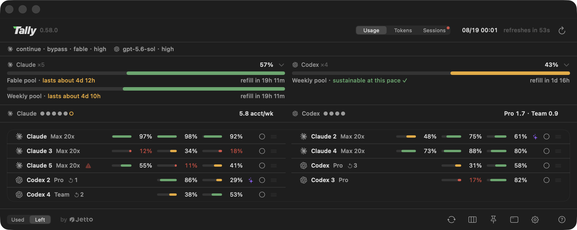
Task: Click the Claude burst icon in Claude ×5 header
Action: (x=10, y=65)
